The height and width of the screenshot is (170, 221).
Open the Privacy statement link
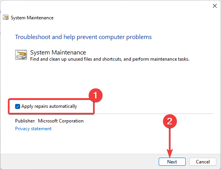(x=33, y=129)
